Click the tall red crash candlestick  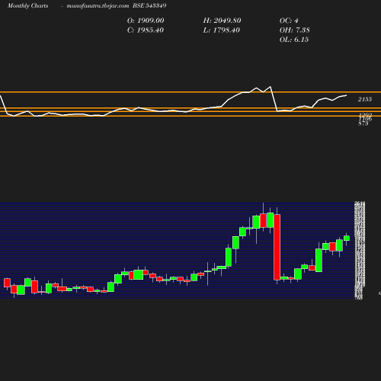coord(277,247)
